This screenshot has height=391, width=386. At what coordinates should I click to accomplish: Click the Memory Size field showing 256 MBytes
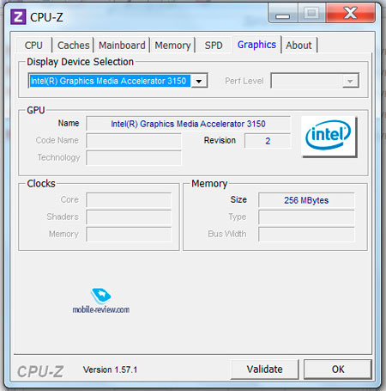point(306,200)
